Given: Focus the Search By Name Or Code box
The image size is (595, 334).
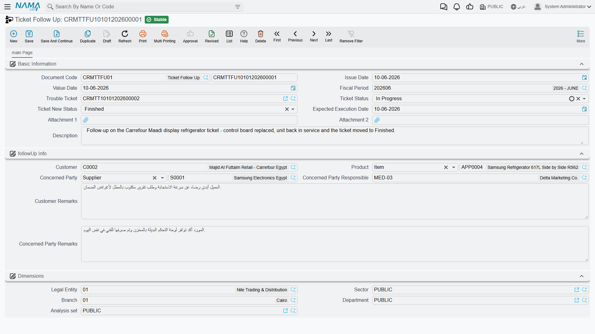Looking at the screenshot, I should point(144,7).
